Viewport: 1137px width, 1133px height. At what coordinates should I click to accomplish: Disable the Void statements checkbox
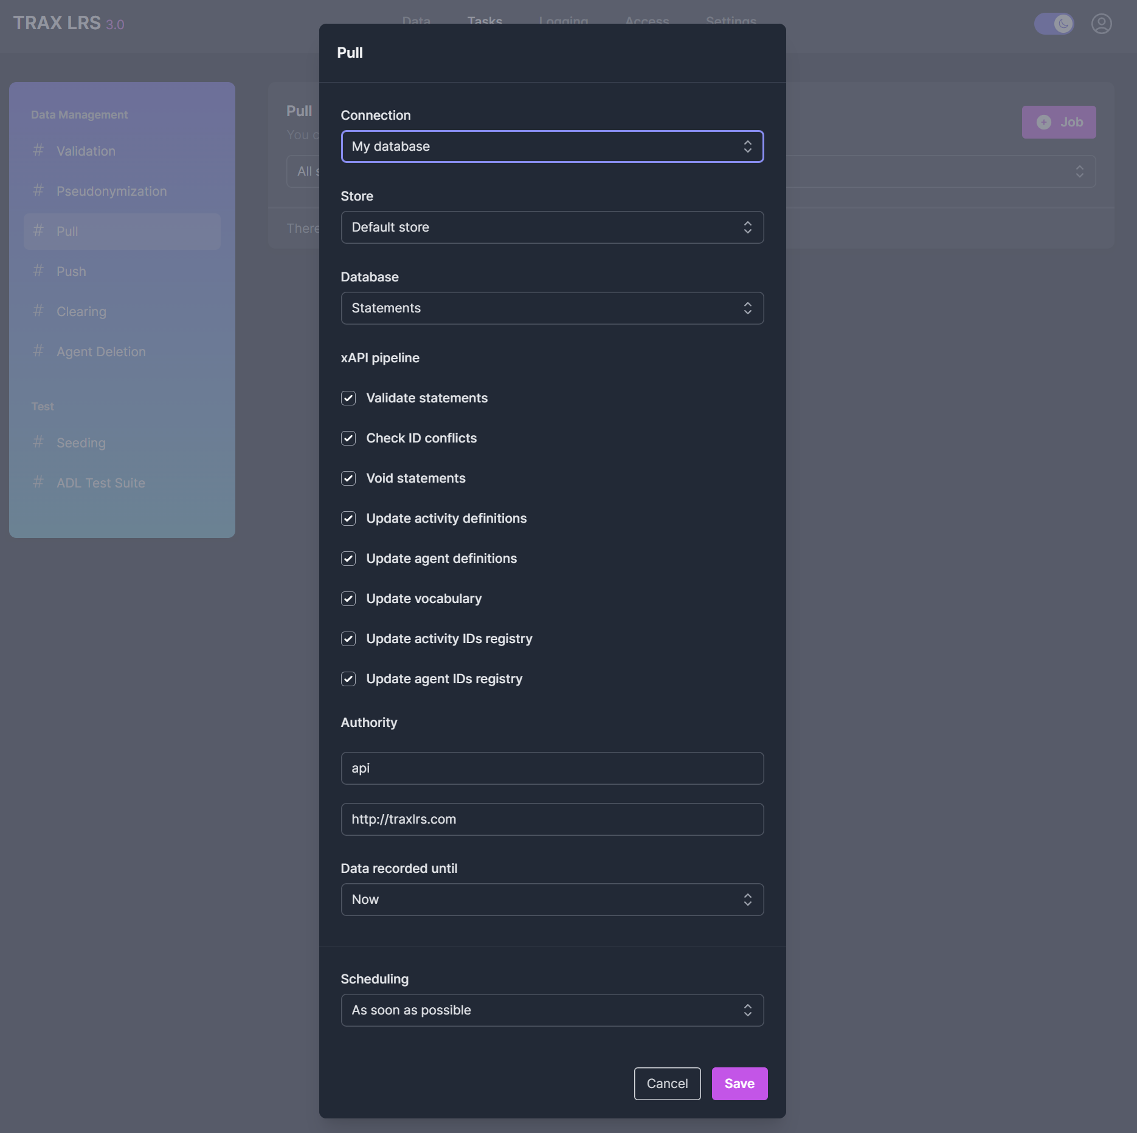[x=348, y=478]
